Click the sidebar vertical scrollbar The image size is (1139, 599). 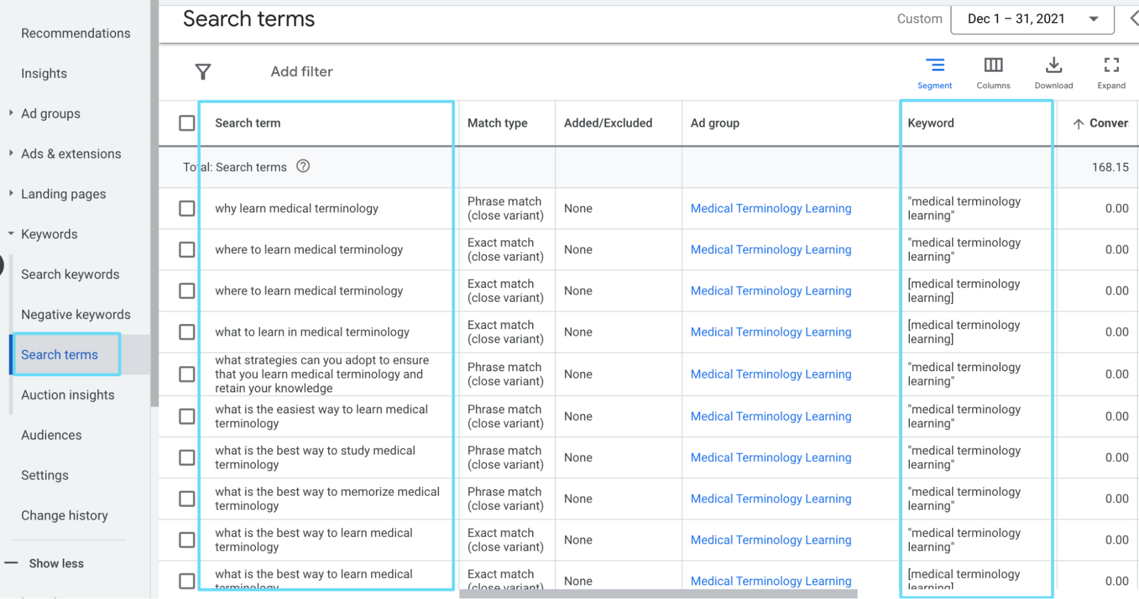click(154, 203)
